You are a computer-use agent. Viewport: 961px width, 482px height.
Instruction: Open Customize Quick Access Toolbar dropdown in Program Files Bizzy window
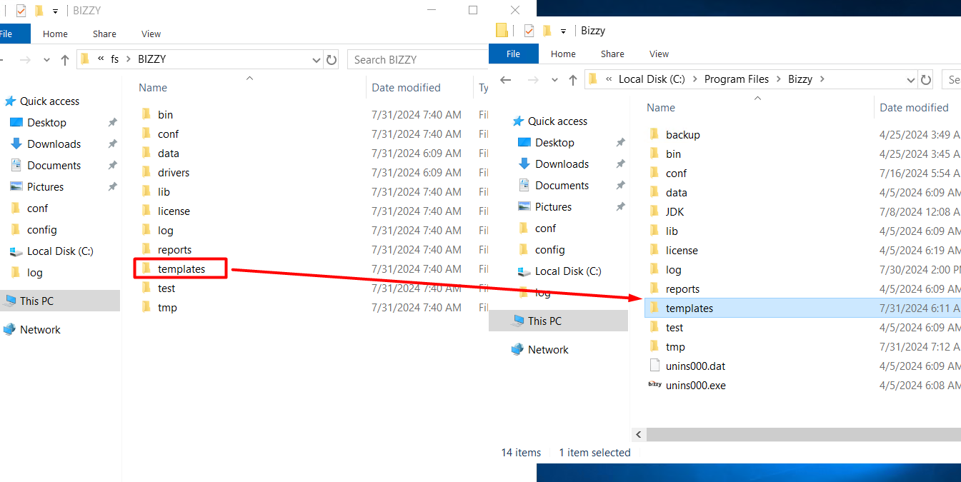click(563, 31)
